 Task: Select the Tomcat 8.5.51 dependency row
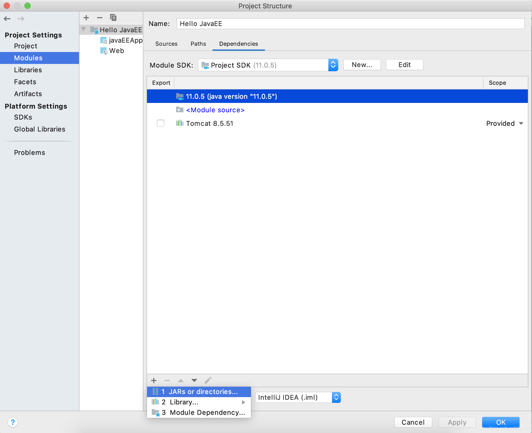[x=337, y=123]
